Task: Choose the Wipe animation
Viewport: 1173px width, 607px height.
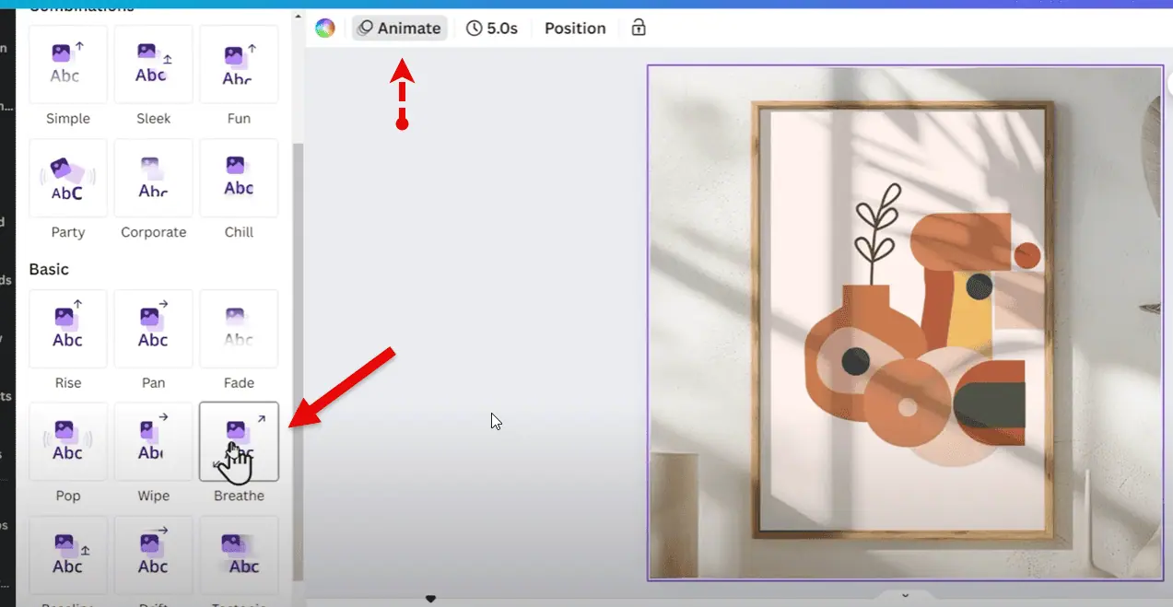Action: [153, 441]
